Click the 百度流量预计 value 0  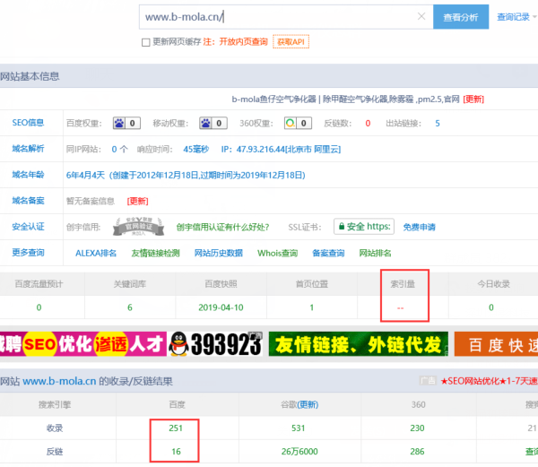pos(39,307)
